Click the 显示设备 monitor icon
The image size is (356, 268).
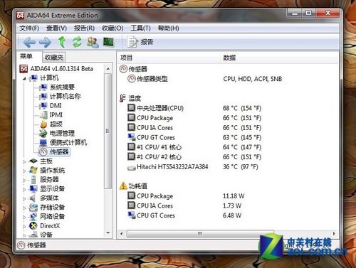[33, 188]
